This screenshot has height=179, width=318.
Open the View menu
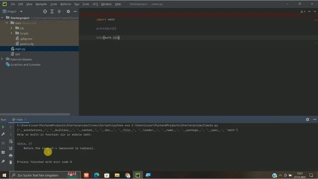(29, 4)
